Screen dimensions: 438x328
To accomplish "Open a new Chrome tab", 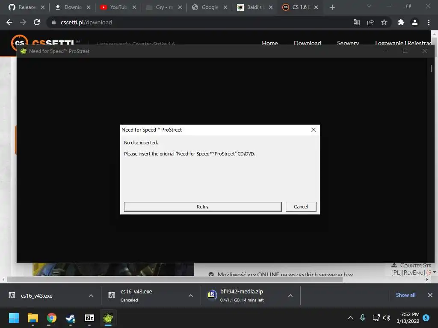I will 332,7.
